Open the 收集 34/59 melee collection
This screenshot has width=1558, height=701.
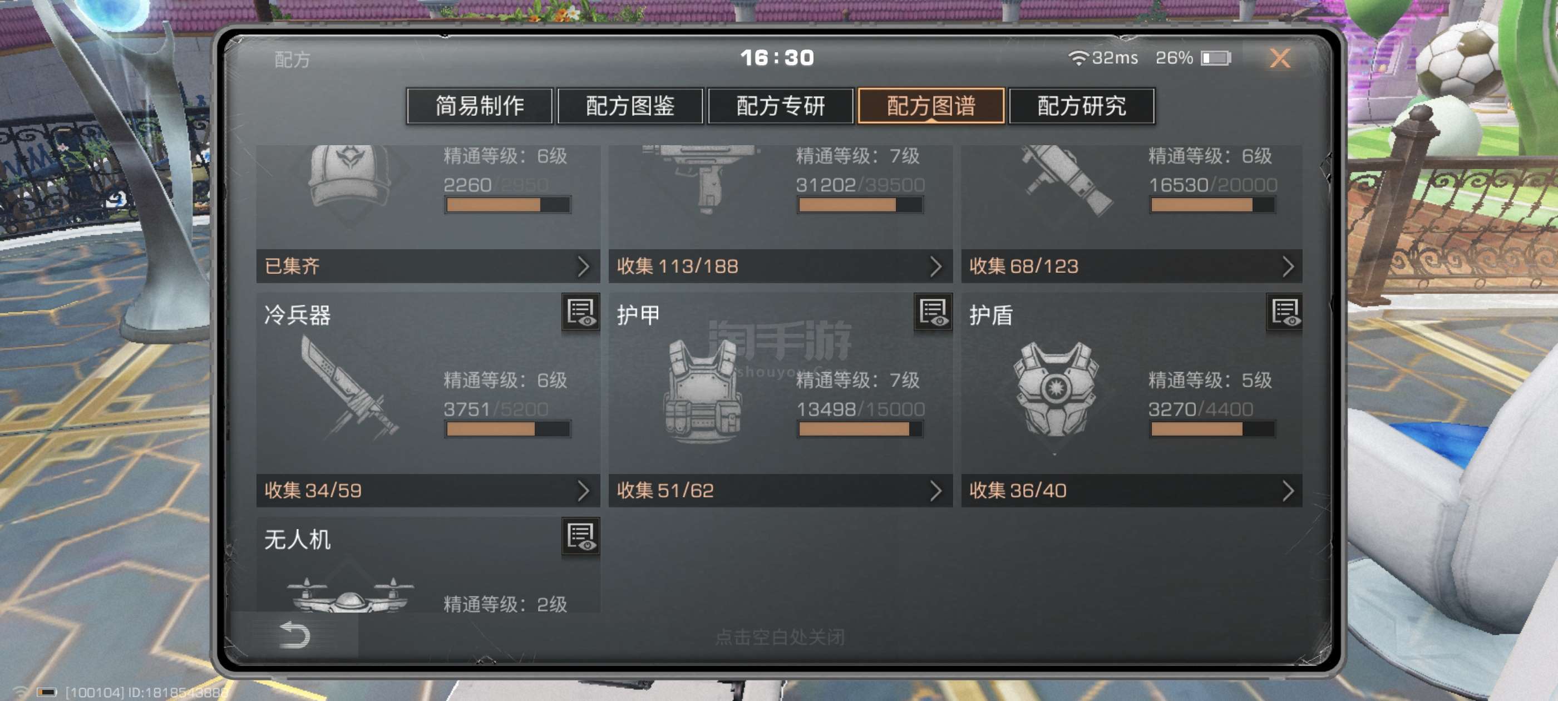(x=427, y=491)
